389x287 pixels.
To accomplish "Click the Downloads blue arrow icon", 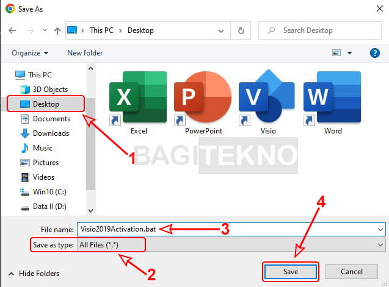I will coord(25,133).
